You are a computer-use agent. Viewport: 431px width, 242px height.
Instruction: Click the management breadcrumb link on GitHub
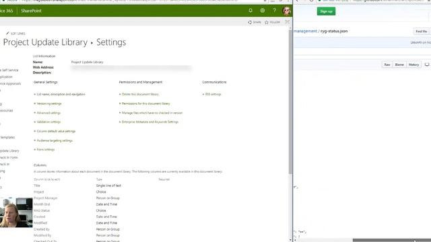click(305, 31)
